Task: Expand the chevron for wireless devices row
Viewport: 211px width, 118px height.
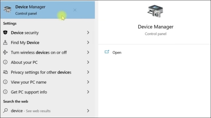Action: (x=88, y=52)
